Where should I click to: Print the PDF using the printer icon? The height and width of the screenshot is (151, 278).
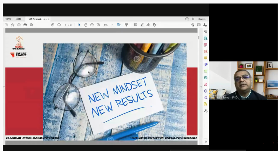coord(25,25)
